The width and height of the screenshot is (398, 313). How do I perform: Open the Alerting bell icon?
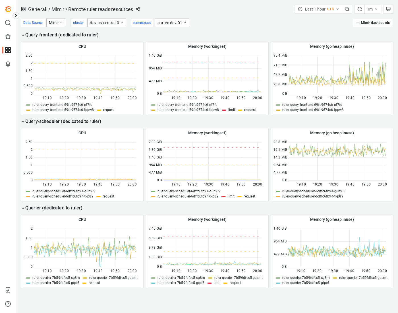(x=8, y=64)
